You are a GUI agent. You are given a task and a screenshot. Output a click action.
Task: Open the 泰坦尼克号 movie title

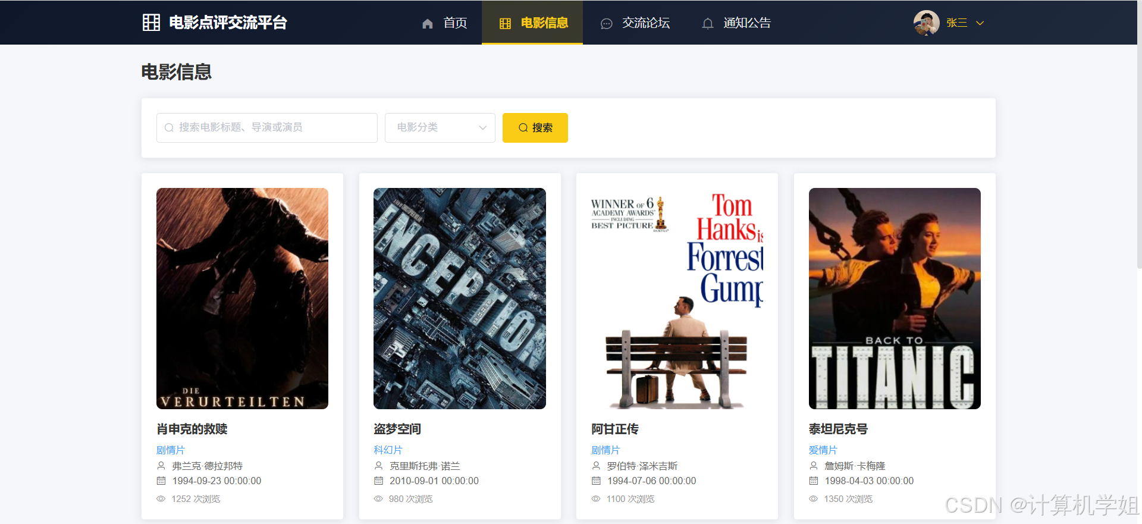click(x=838, y=429)
